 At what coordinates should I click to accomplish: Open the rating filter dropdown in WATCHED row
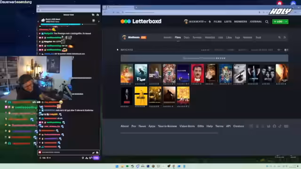click(206, 50)
